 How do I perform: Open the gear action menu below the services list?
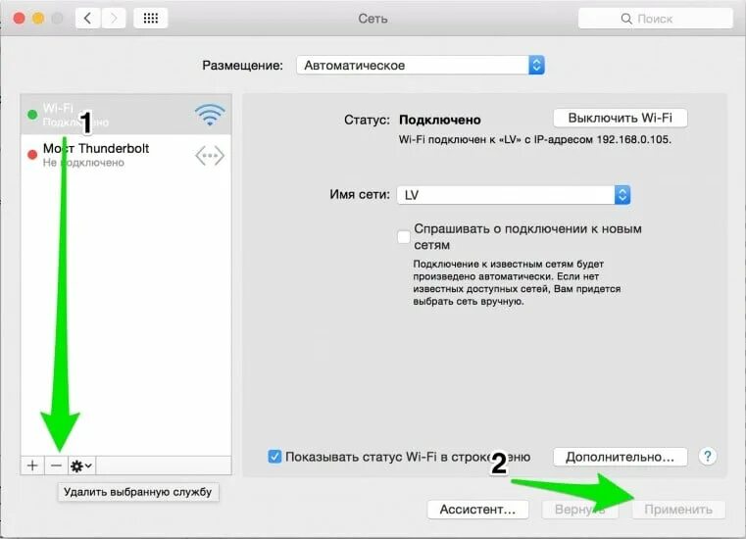click(x=81, y=465)
